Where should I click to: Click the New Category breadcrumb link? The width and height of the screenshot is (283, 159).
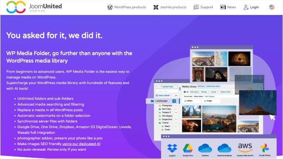pos(209,97)
